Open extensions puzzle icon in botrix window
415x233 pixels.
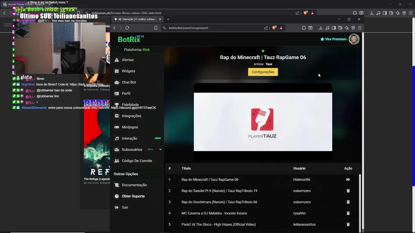(304, 28)
